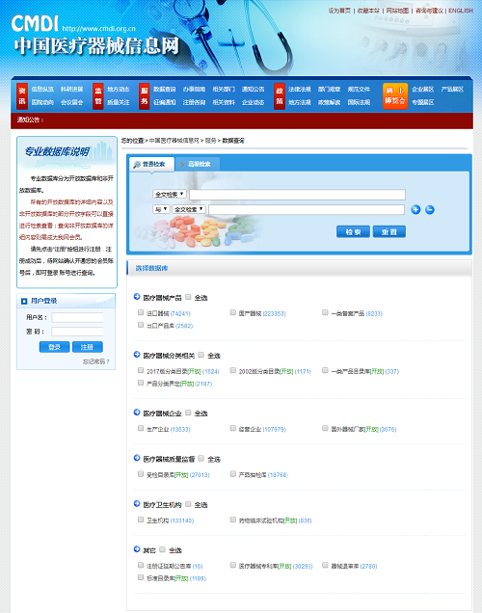Click the 检索 search button
482x613 pixels.
pos(353,232)
